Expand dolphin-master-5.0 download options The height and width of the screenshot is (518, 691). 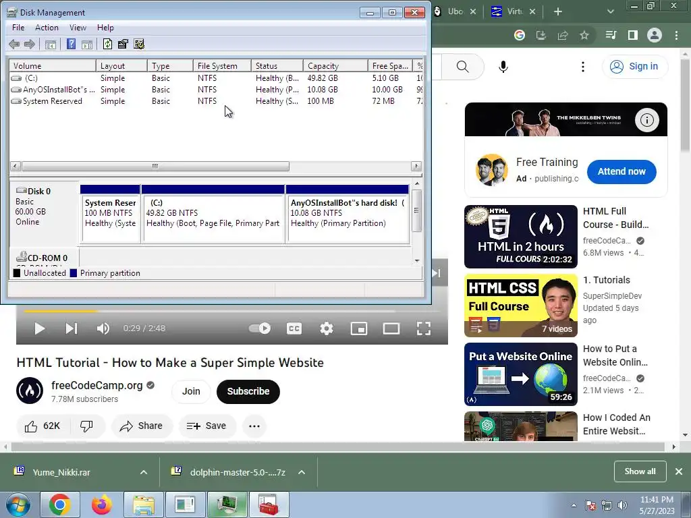coord(302,472)
